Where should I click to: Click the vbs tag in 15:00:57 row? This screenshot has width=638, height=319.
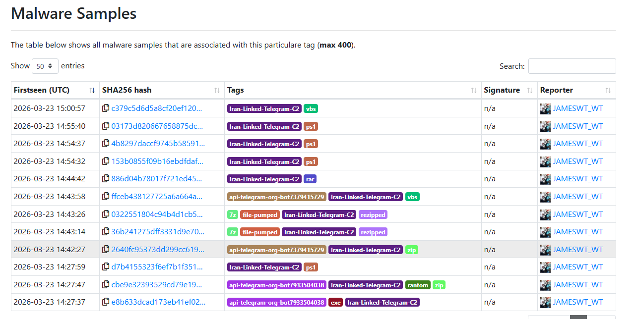coord(311,108)
